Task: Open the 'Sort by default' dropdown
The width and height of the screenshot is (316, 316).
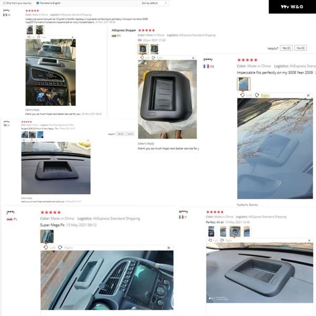Action: click(154, 3)
